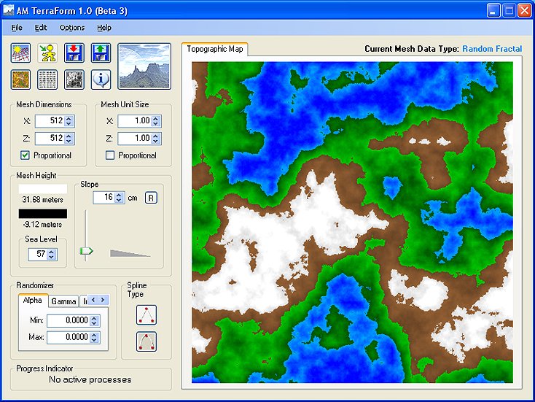Click the topographic map terrain view
The image size is (535, 402).
point(352,223)
